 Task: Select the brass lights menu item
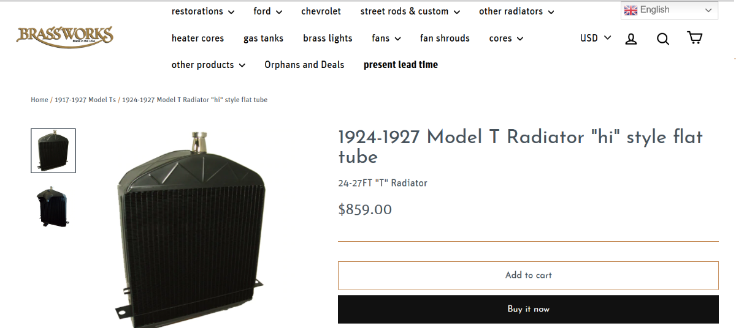[x=328, y=39]
